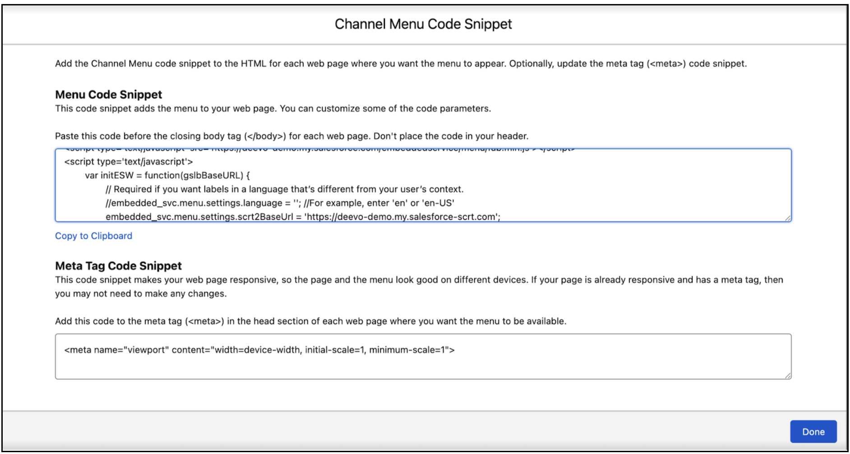Click inside the Meta Tag code textarea

tap(423, 357)
